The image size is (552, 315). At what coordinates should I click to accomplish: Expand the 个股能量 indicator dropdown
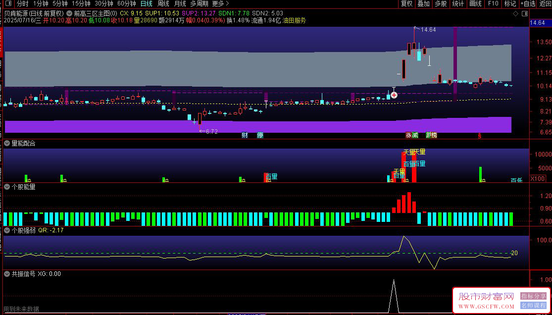click(x=7, y=187)
